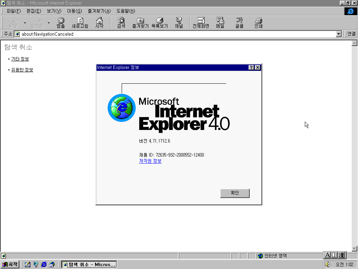This screenshot has height=269, width=358.
Task: Open the Forward button history dropdown arrow
Action: tap(49, 23)
